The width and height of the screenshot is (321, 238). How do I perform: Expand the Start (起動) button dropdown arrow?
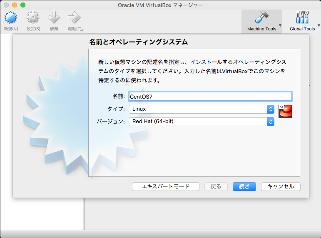82,30
